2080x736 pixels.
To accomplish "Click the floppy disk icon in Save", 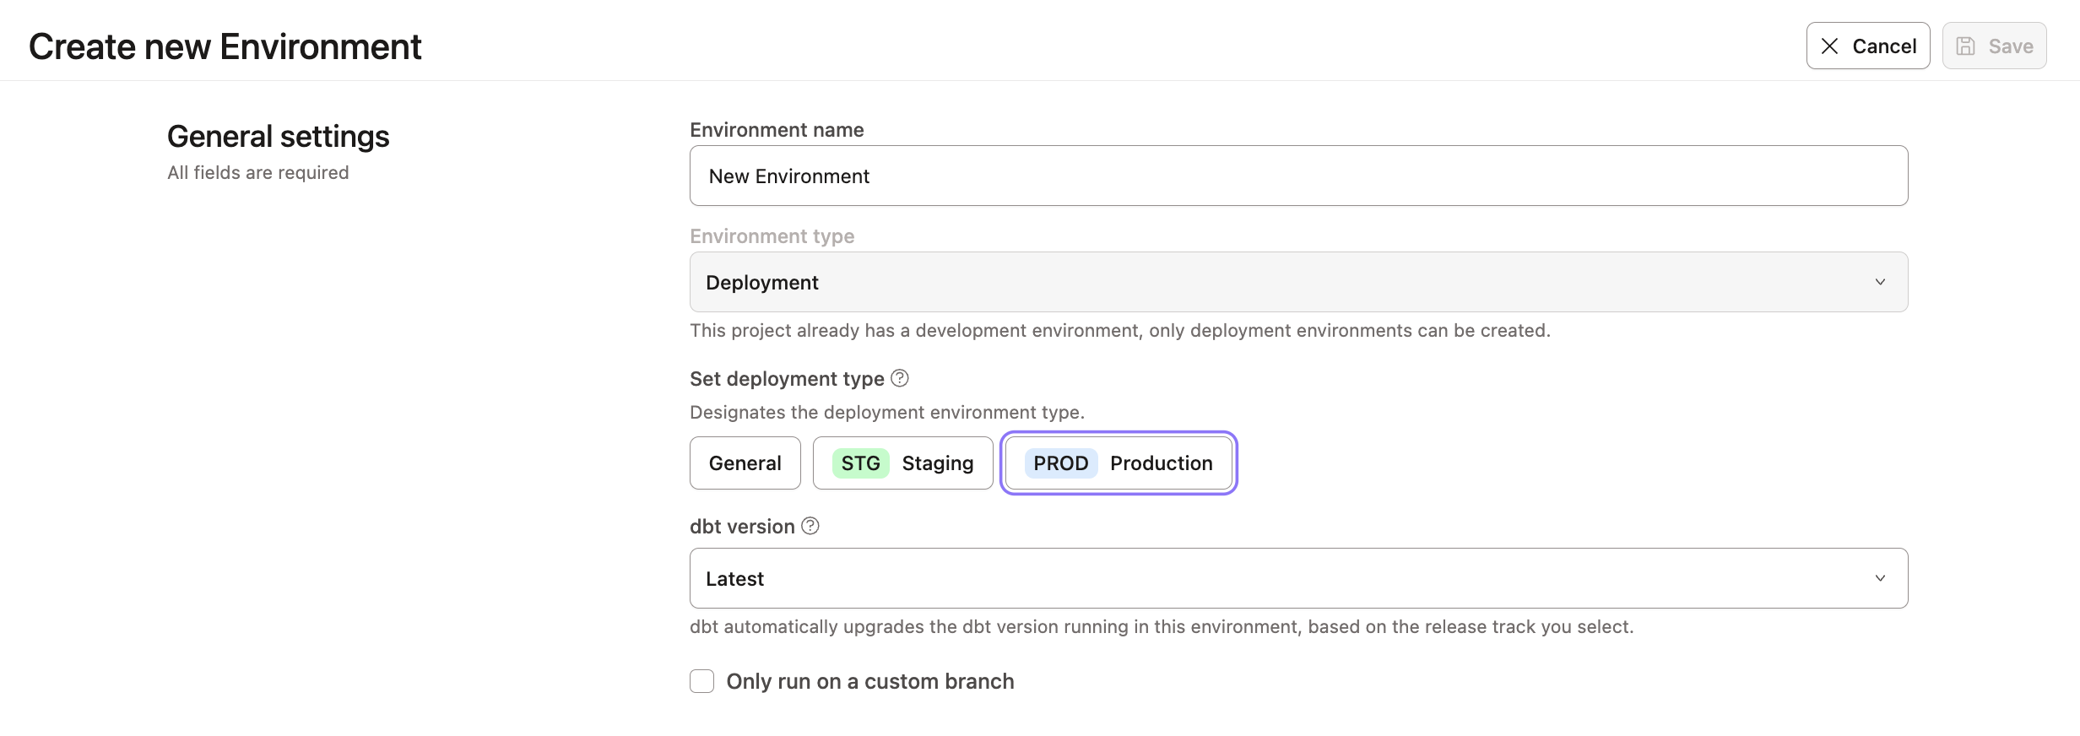I will (1966, 46).
